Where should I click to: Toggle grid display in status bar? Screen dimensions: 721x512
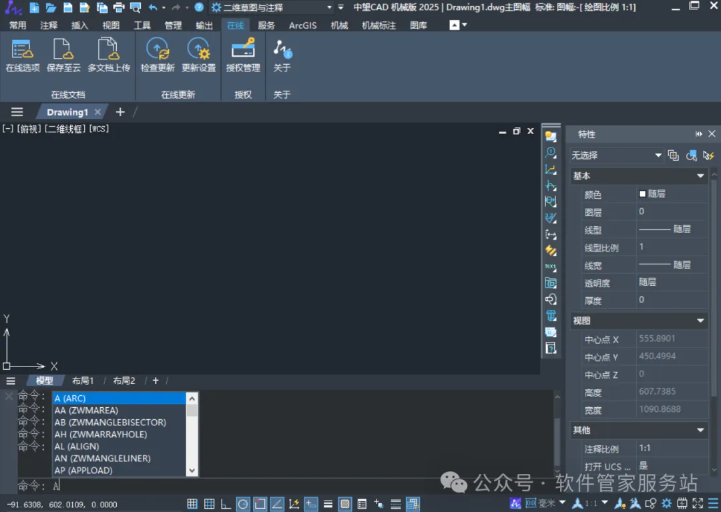pos(209,504)
